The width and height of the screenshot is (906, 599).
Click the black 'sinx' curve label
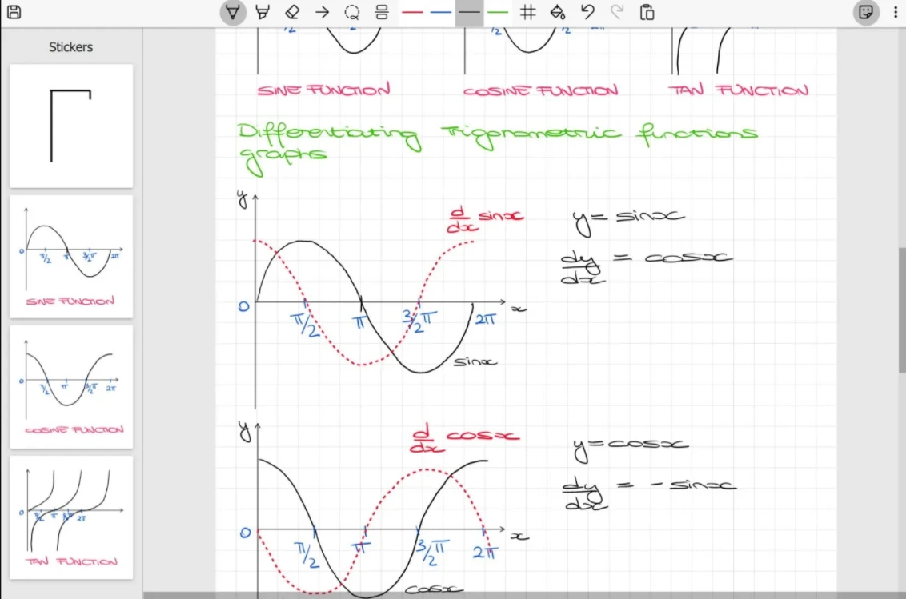pyautogui.click(x=475, y=362)
